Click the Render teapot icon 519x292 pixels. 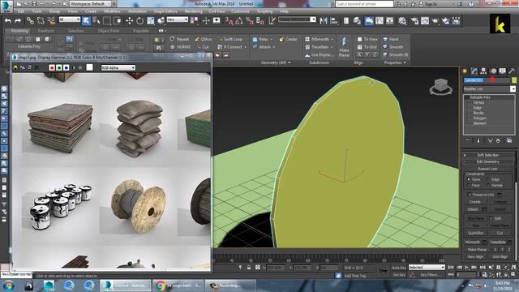pyautogui.click(x=435, y=21)
